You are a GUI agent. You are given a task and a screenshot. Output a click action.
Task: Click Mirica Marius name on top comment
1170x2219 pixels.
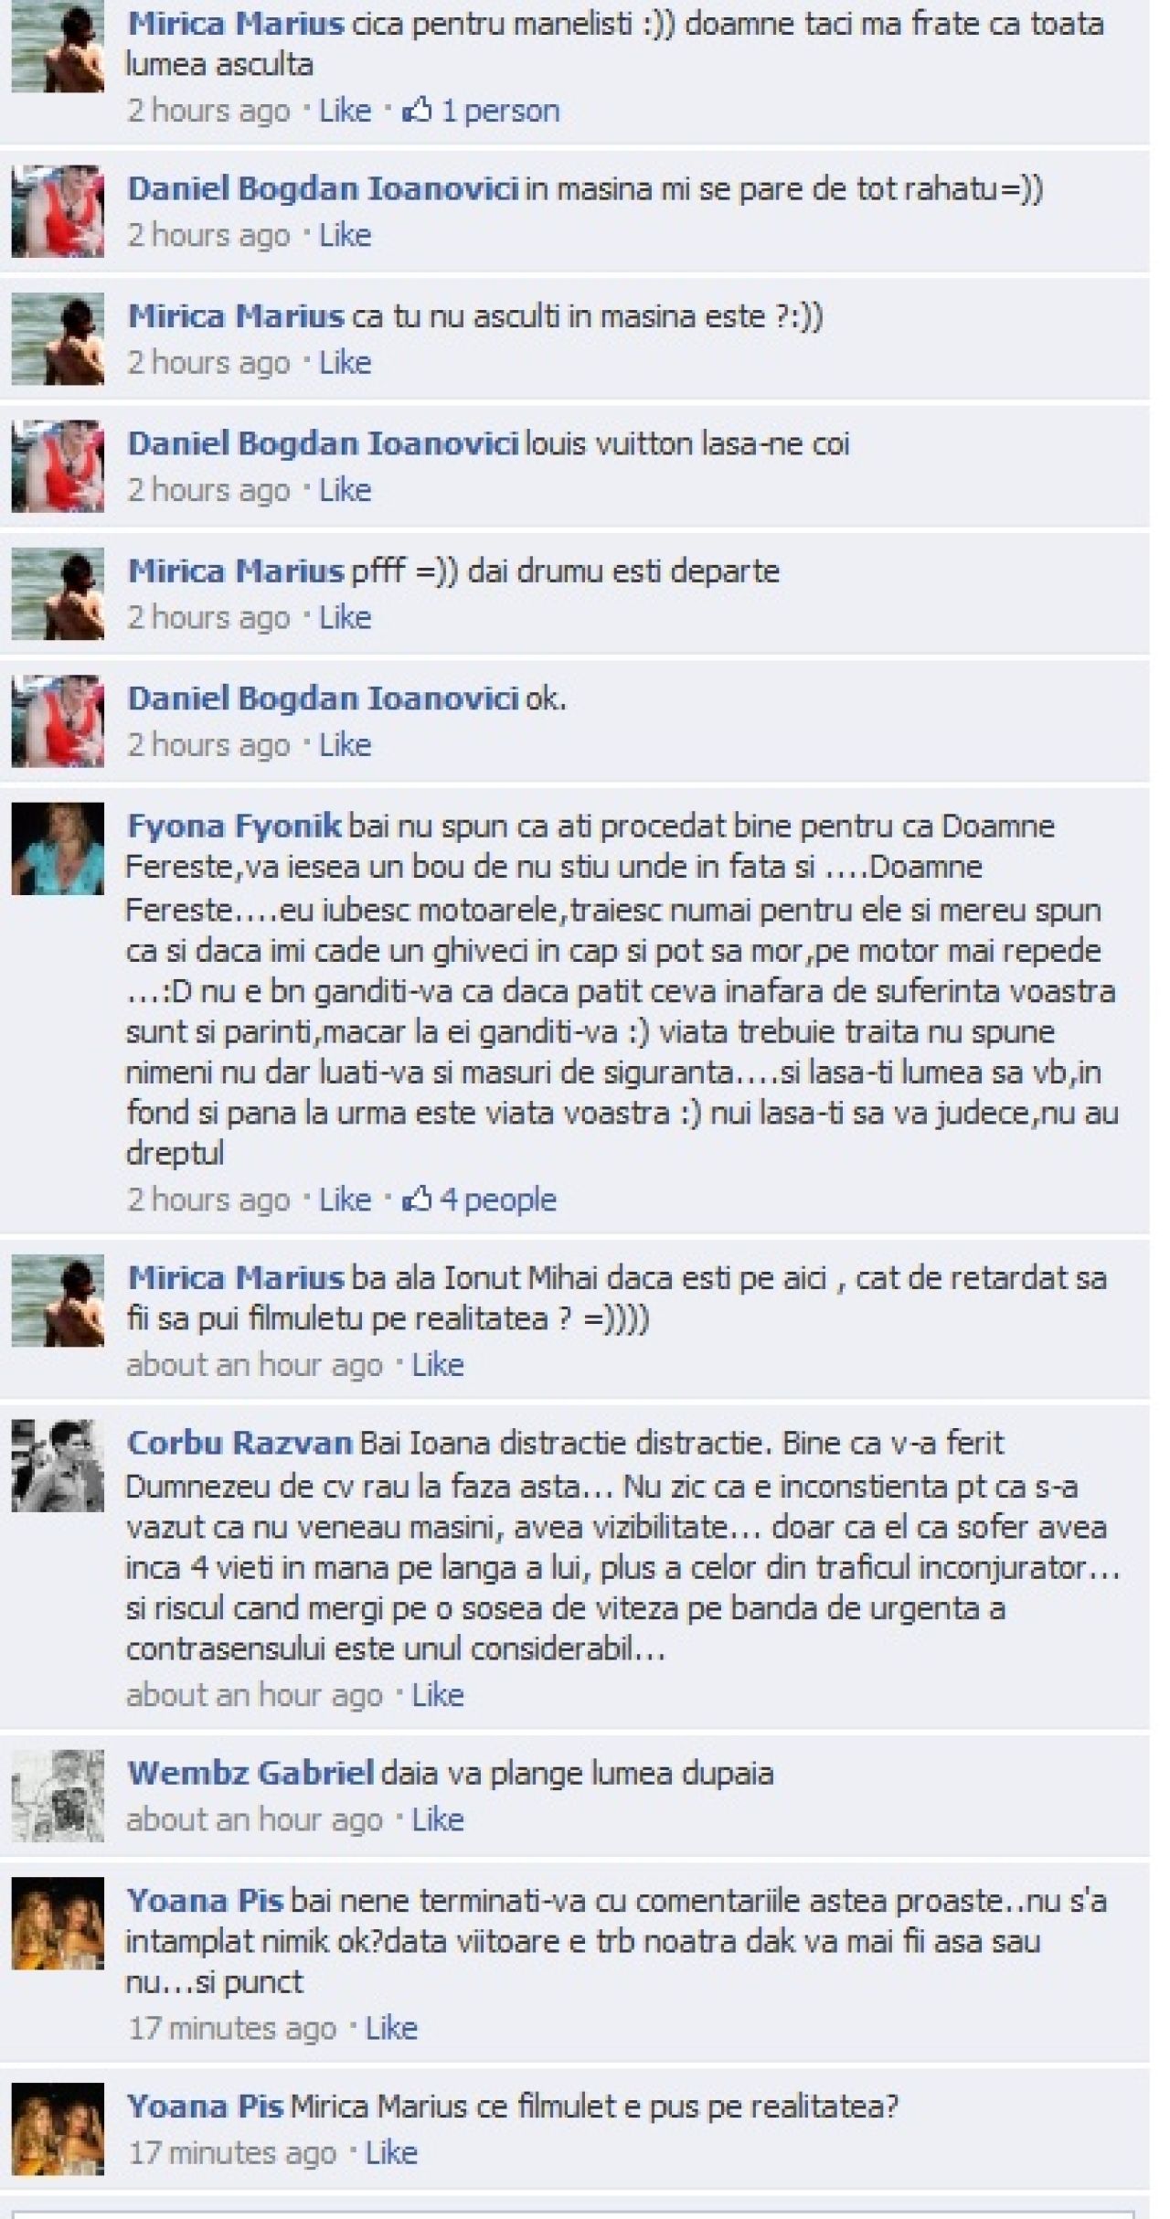pos(236,23)
